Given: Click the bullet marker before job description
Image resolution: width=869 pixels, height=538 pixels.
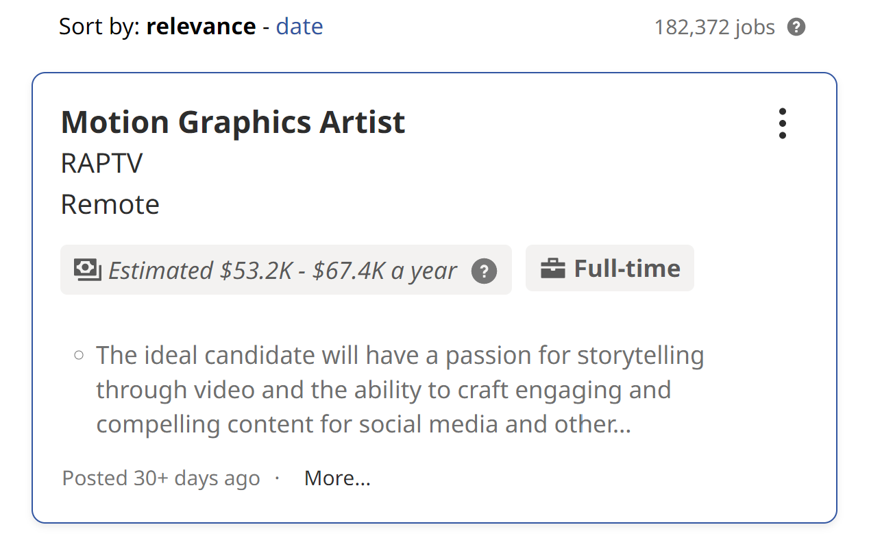Looking at the screenshot, I should (x=78, y=355).
